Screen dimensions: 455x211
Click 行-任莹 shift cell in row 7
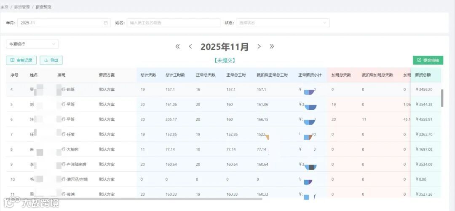(x=68, y=134)
